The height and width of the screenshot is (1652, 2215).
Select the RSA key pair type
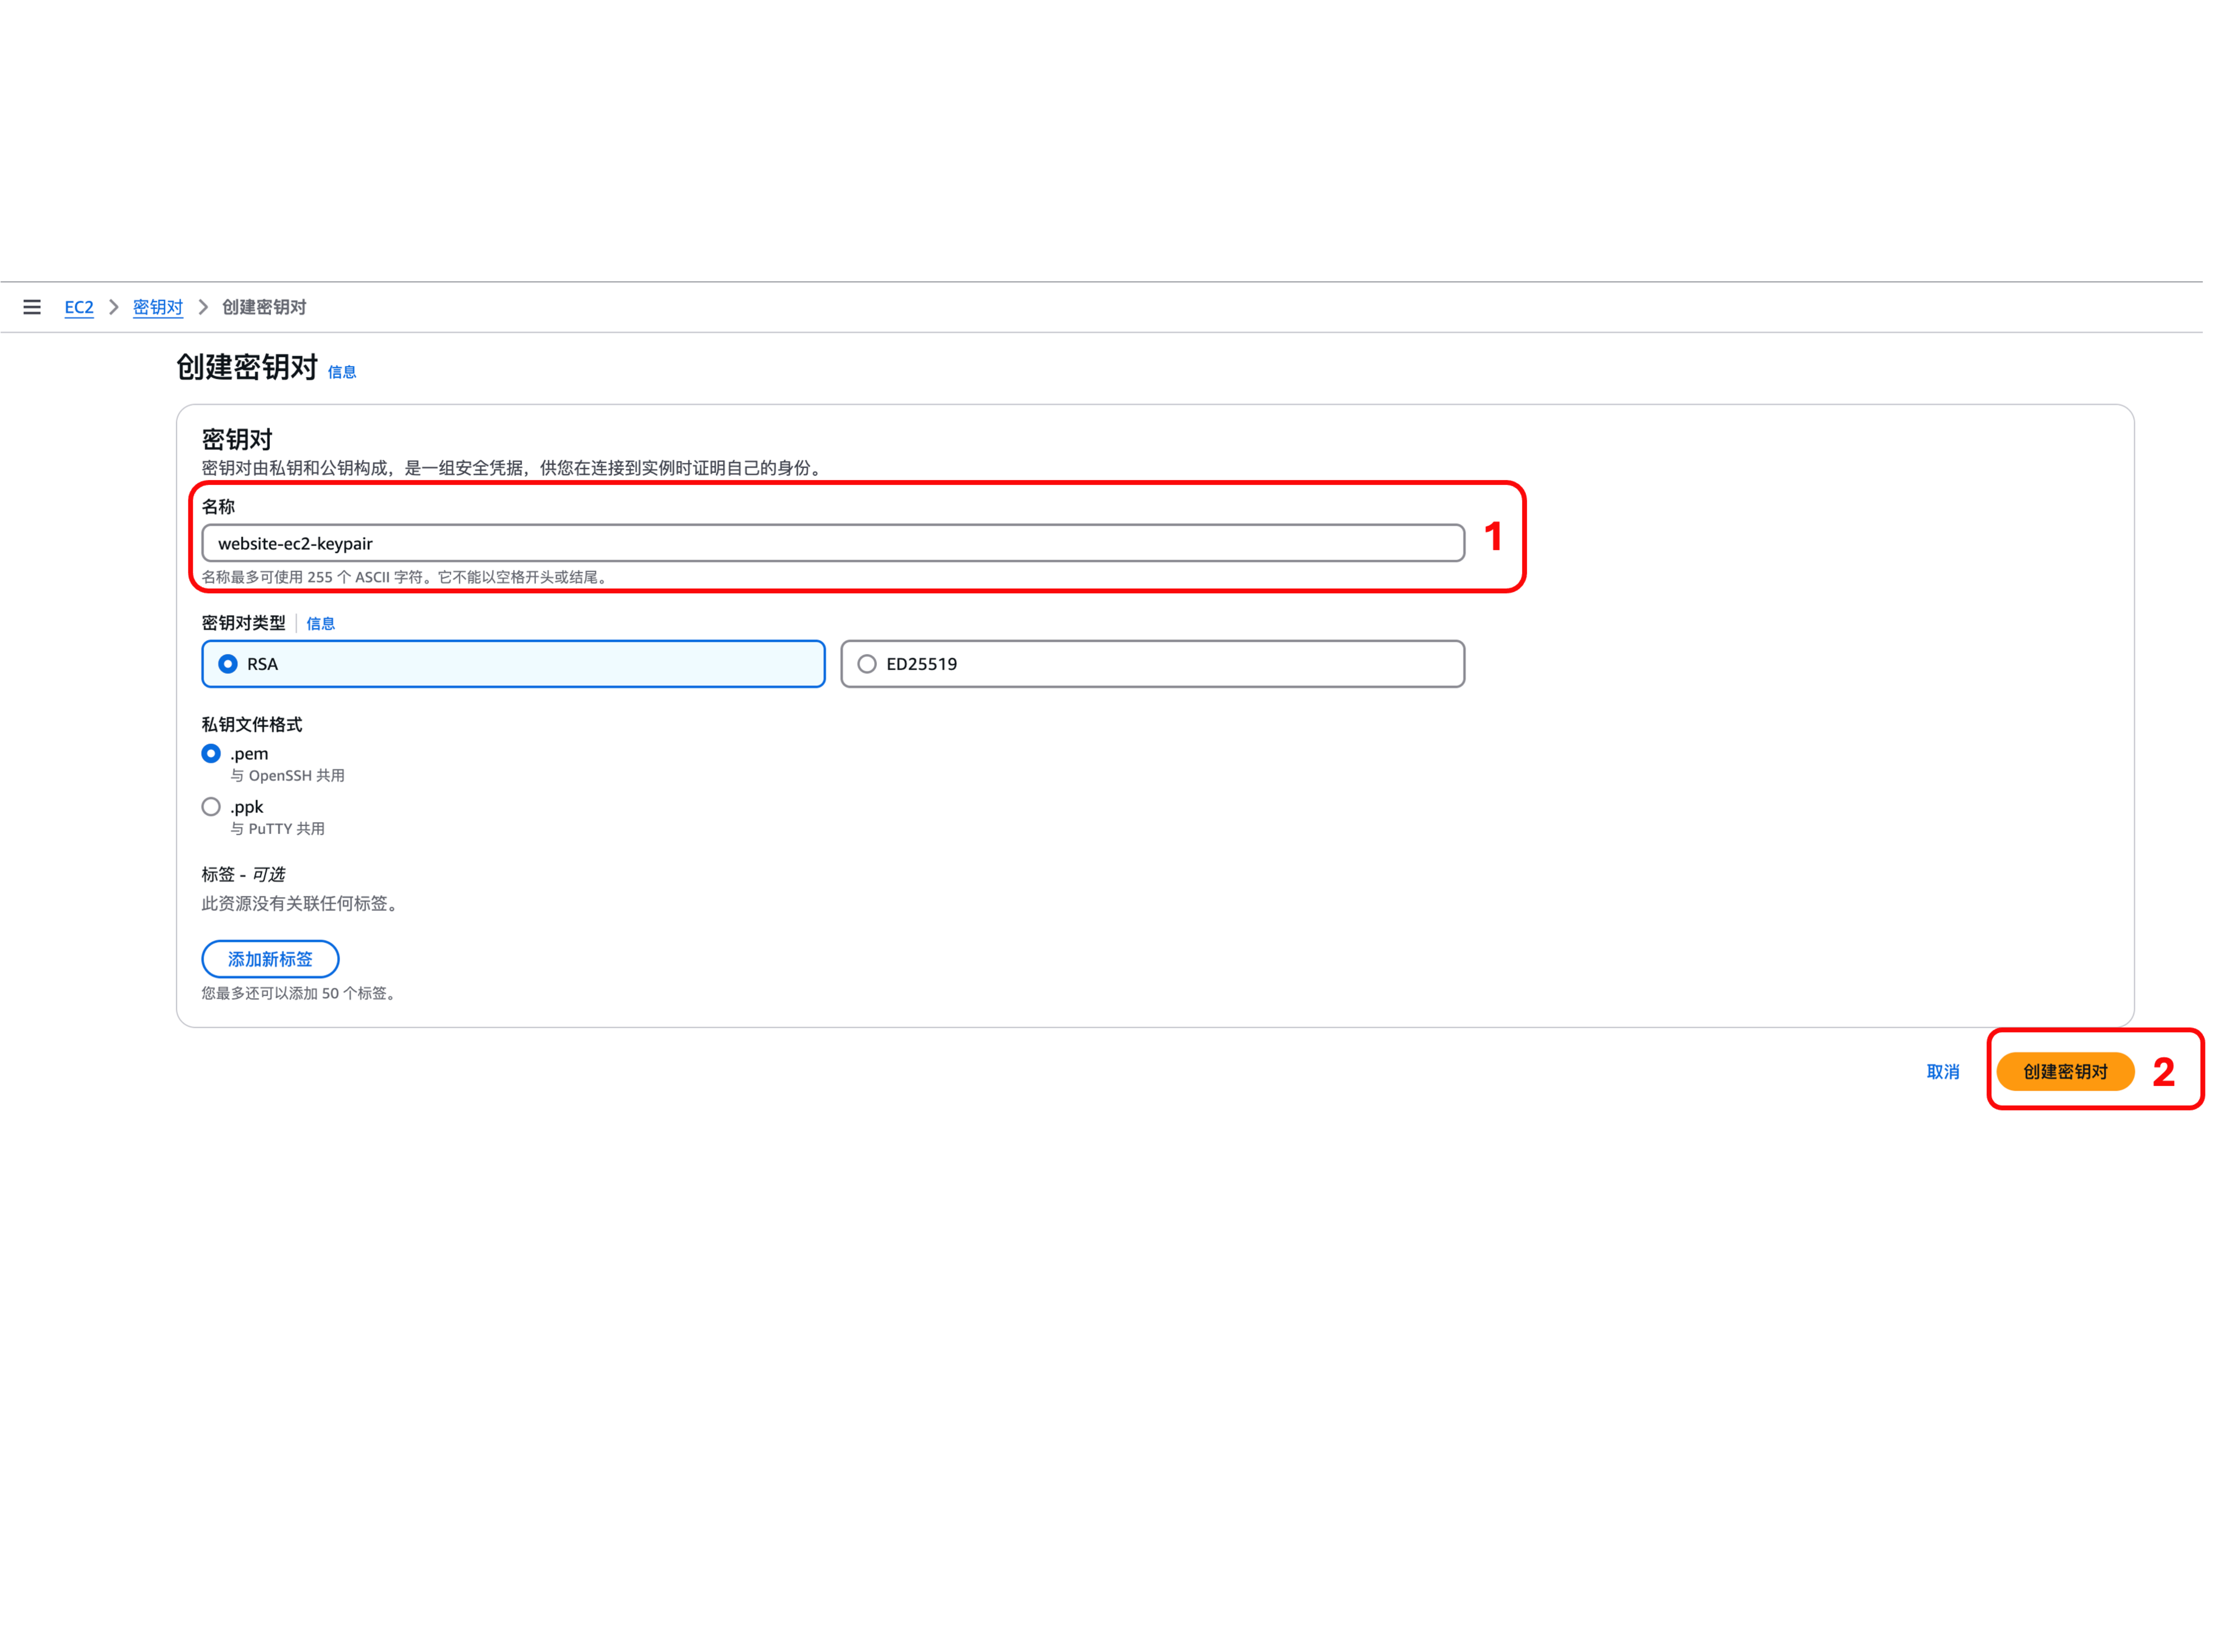click(x=513, y=664)
